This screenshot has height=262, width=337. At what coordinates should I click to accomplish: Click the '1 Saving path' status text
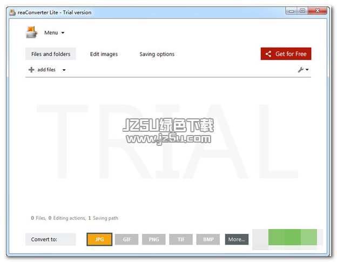(103, 218)
